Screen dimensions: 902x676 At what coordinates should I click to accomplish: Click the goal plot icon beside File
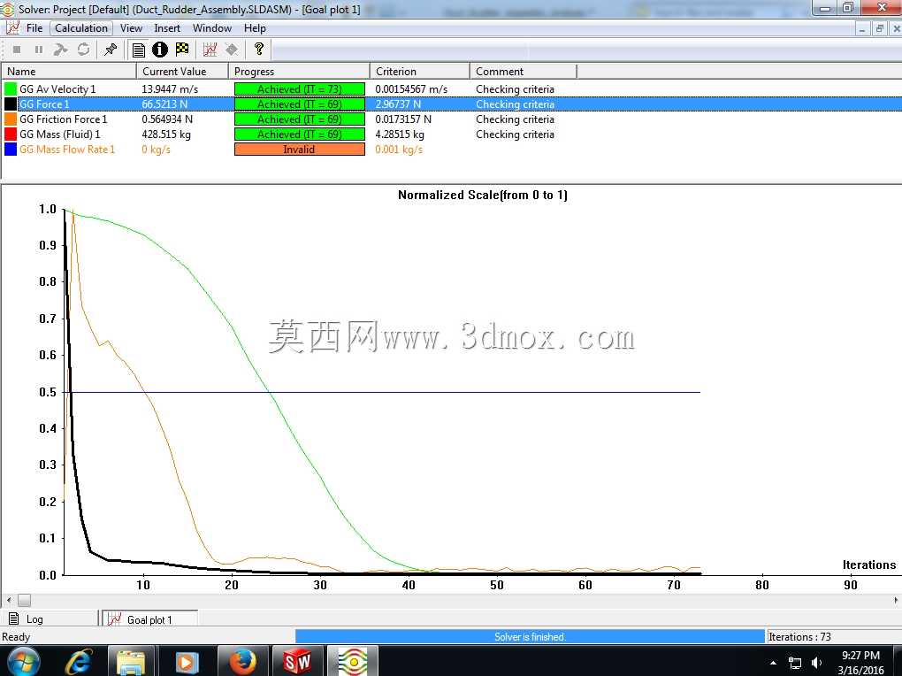[12, 27]
